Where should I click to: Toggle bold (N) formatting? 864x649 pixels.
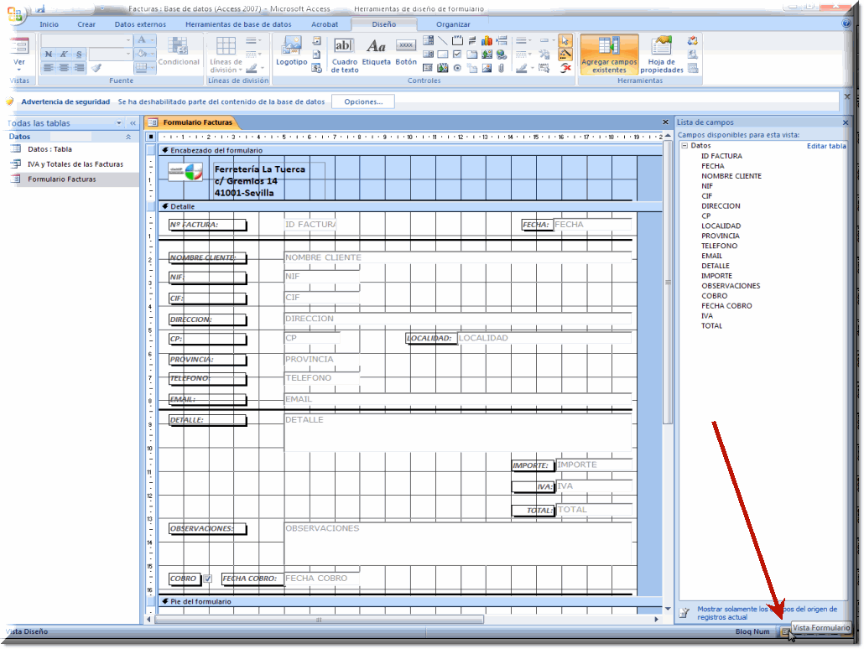(x=49, y=55)
